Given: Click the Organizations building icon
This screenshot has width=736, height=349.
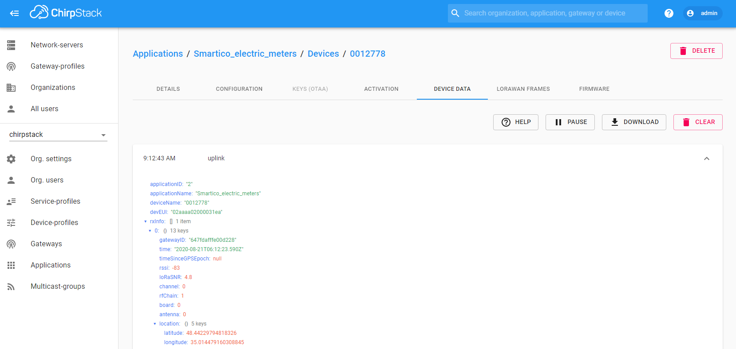Looking at the screenshot, I should click(x=11, y=88).
